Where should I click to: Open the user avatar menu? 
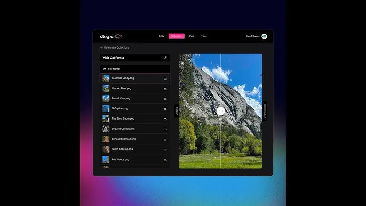264,36
